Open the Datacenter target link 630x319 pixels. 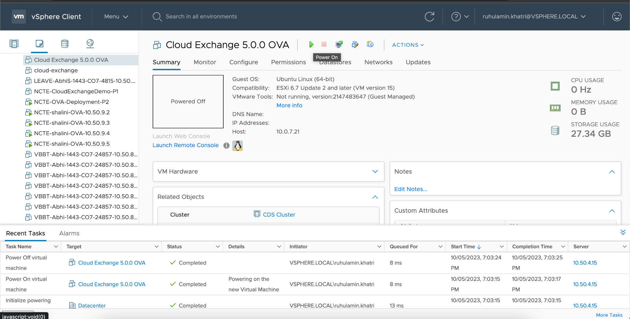point(92,305)
